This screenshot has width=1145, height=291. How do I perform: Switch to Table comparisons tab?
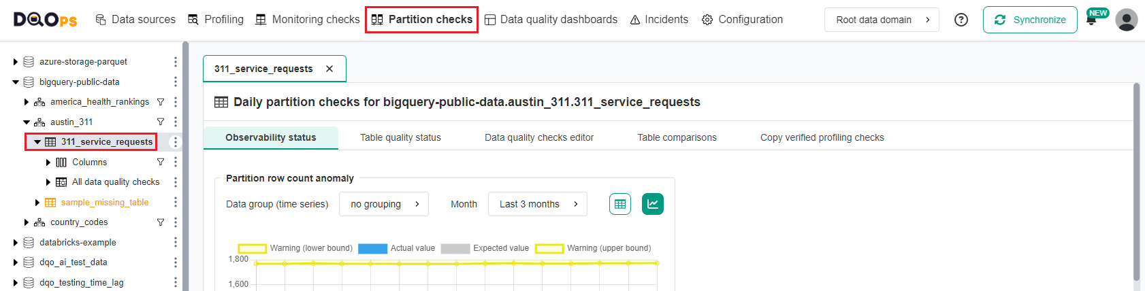pos(677,137)
